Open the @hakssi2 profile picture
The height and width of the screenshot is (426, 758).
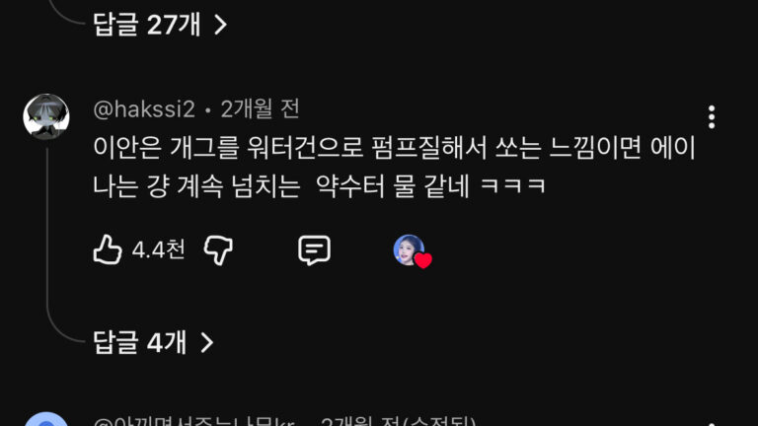click(x=46, y=117)
